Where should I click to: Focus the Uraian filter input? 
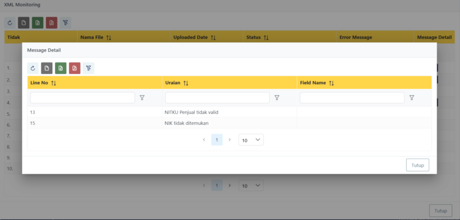point(217,98)
